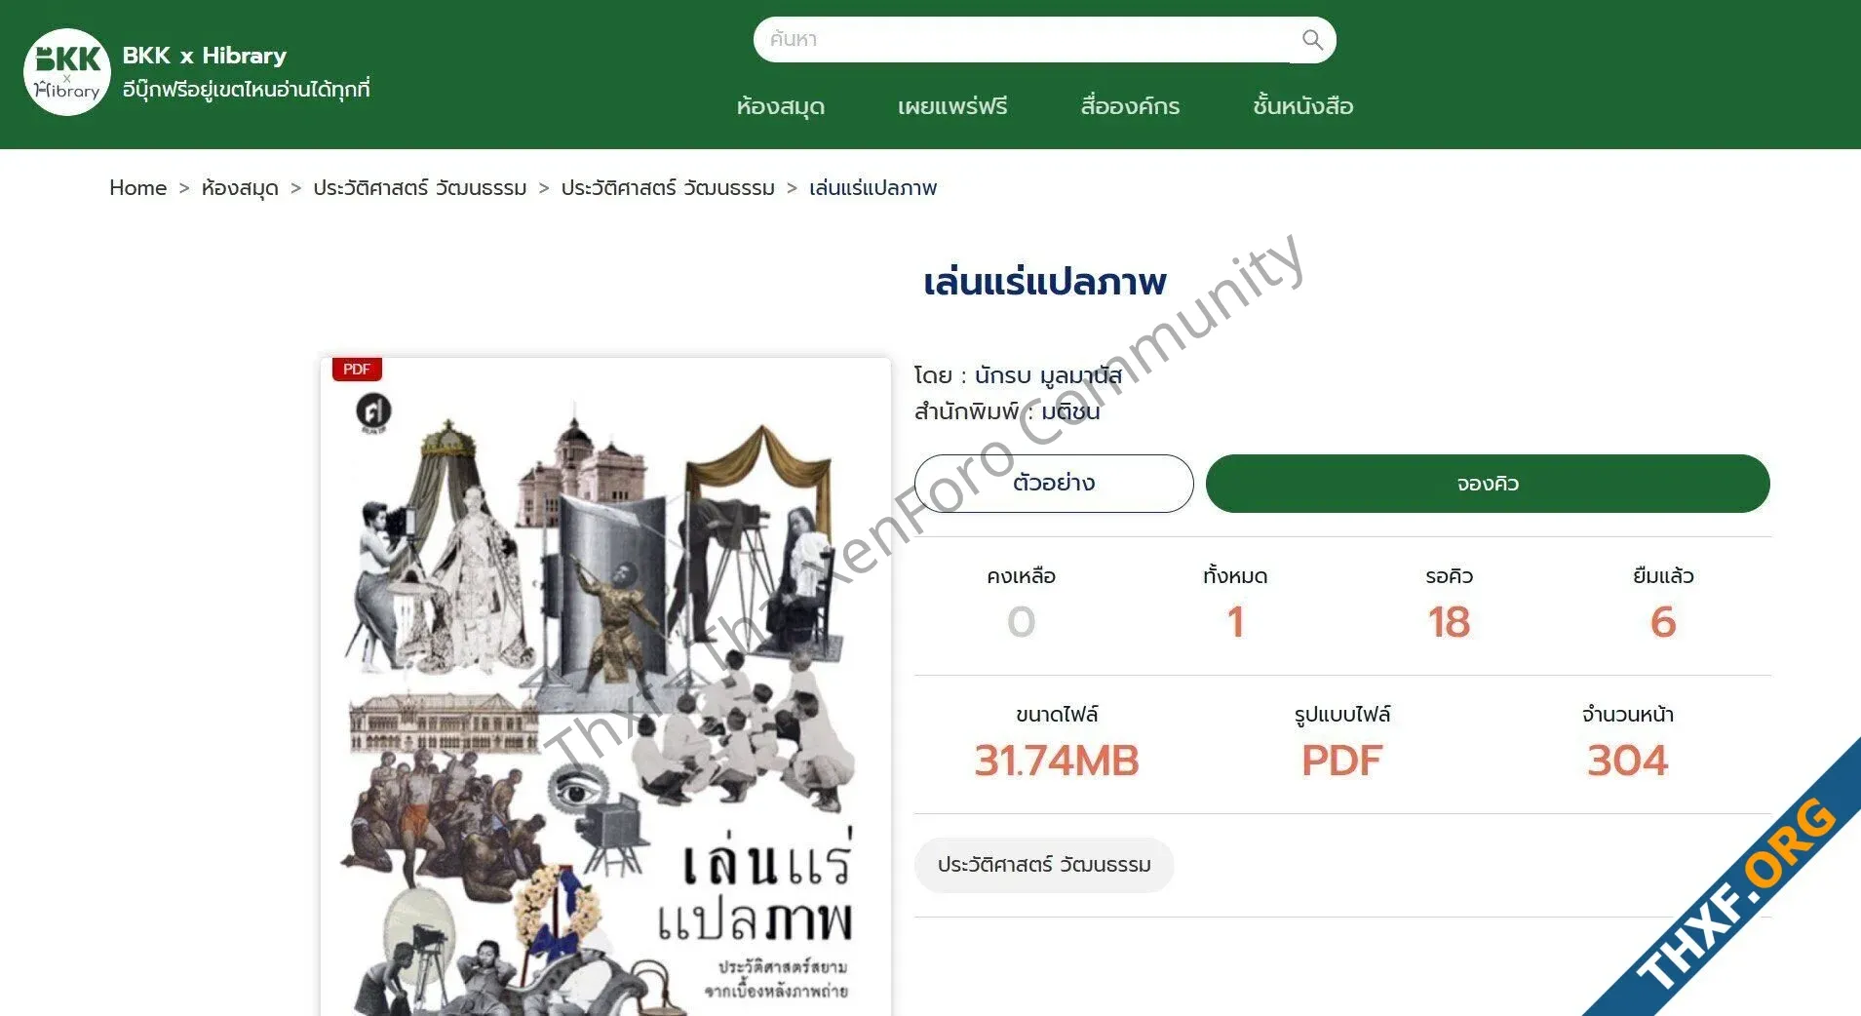1861x1016 pixels.
Task: Click the green จองคิว button
Action: coord(1488,484)
